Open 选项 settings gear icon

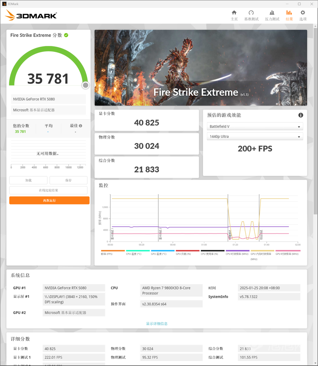[x=303, y=15]
